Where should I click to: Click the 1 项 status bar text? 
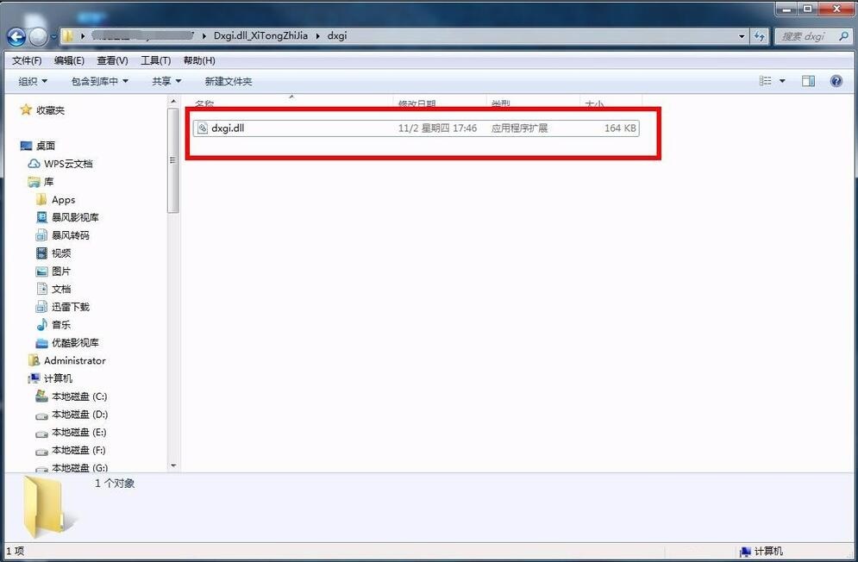pos(16,551)
